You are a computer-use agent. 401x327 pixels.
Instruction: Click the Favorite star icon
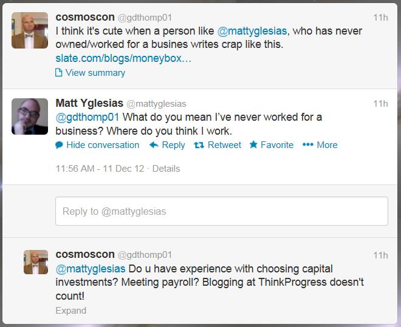pyautogui.click(x=253, y=145)
